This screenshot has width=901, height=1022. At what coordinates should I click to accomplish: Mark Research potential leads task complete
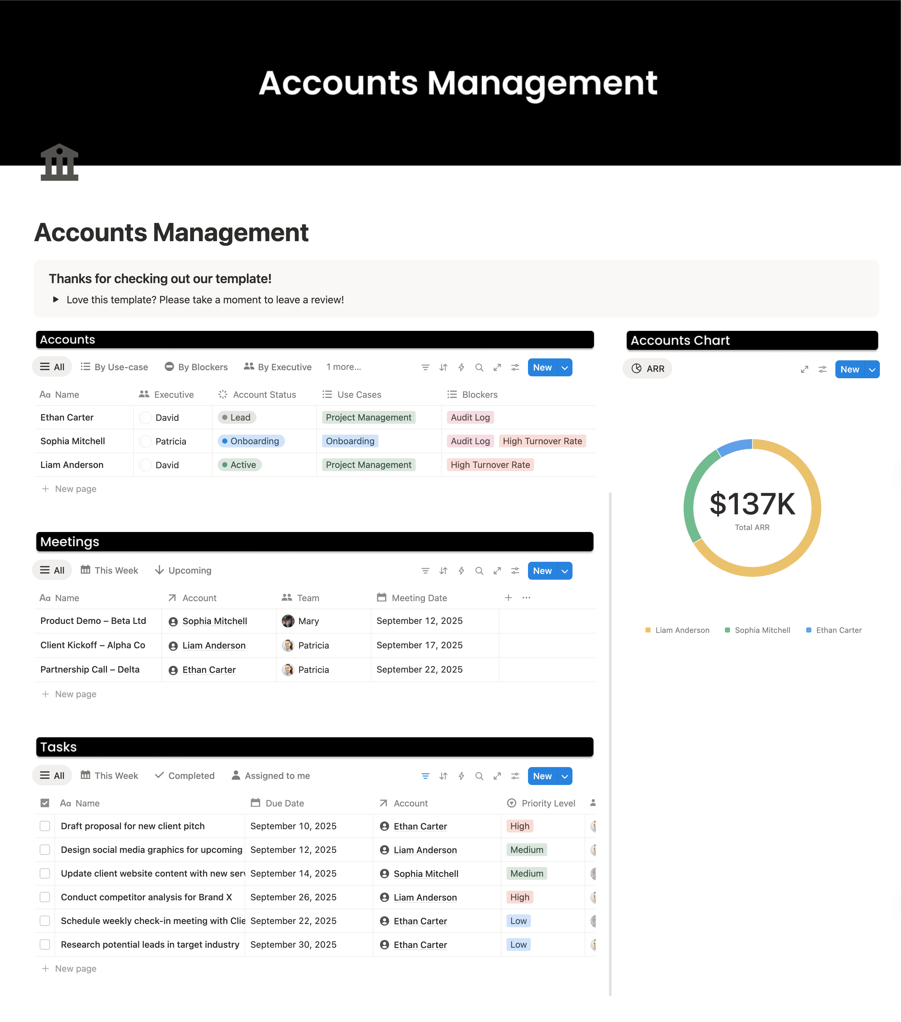tap(45, 944)
